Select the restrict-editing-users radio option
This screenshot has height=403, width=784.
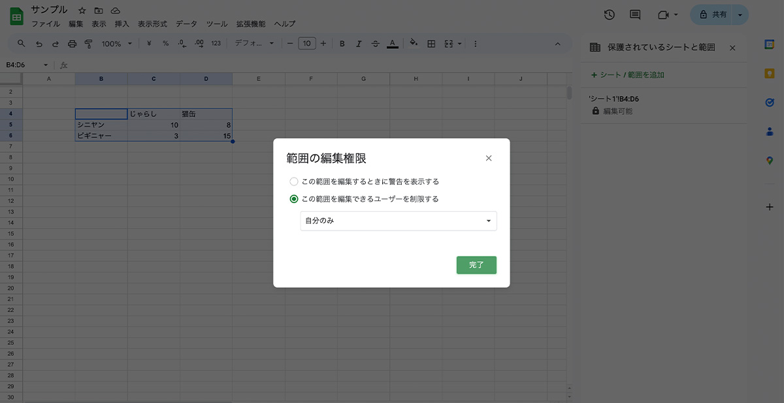(x=294, y=199)
